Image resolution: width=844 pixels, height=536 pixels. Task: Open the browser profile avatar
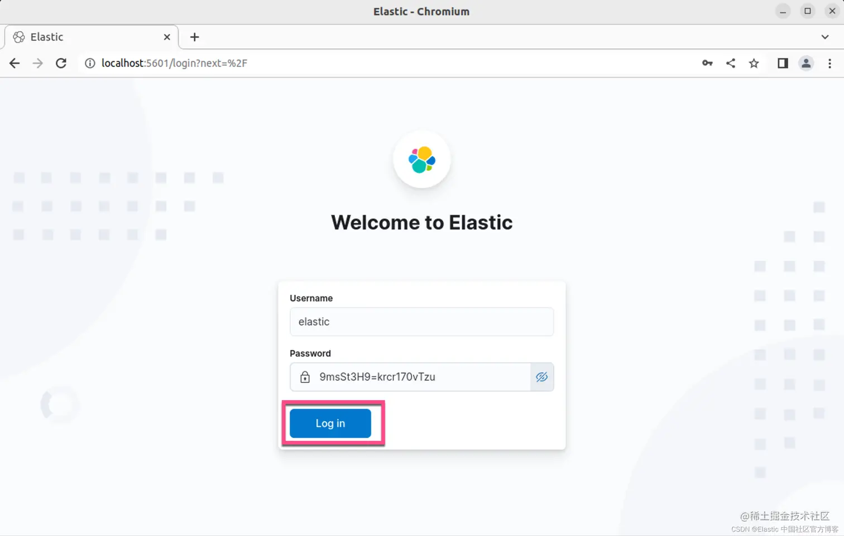click(806, 63)
